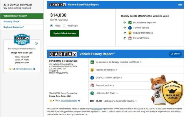Click the green check beside No Accidents Reported

pyautogui.click(x=130, y=23)
